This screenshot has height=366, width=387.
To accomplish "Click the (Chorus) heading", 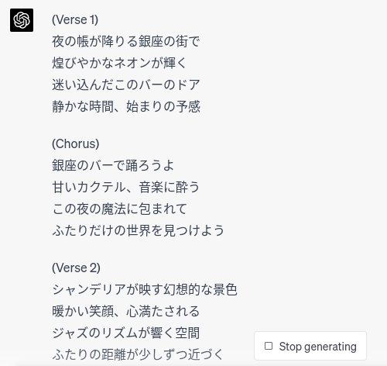I will pos(76,143).
